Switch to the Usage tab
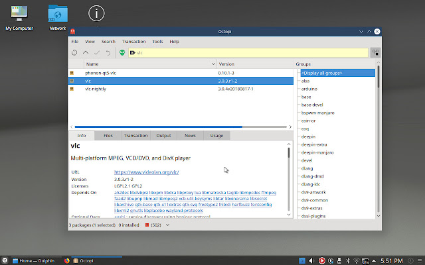 [x=216, y=136]
